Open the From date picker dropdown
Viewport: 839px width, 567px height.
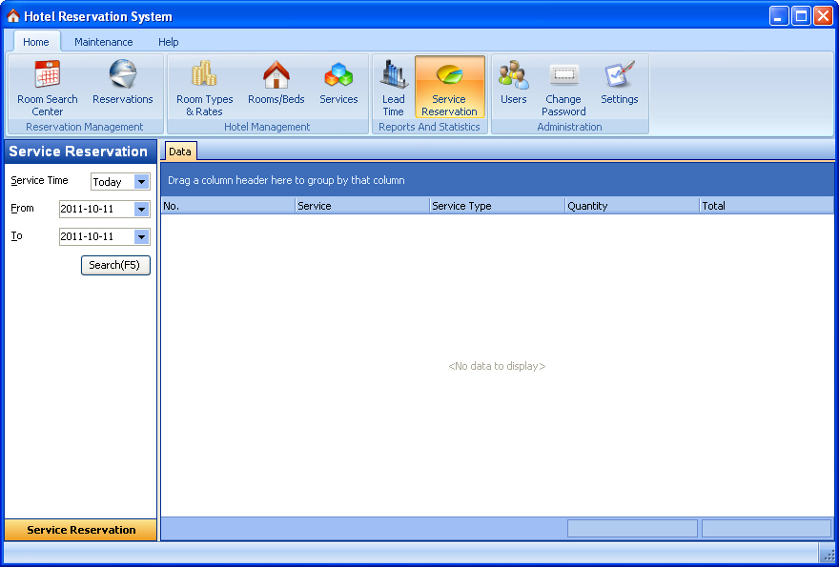[142, 210]
